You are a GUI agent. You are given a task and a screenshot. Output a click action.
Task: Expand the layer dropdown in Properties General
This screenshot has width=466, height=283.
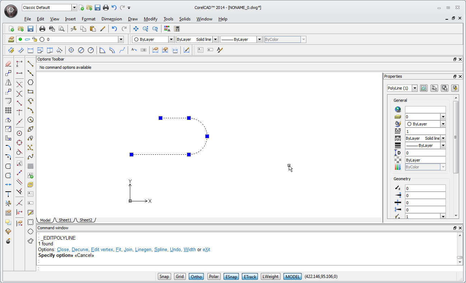[443, 117]
